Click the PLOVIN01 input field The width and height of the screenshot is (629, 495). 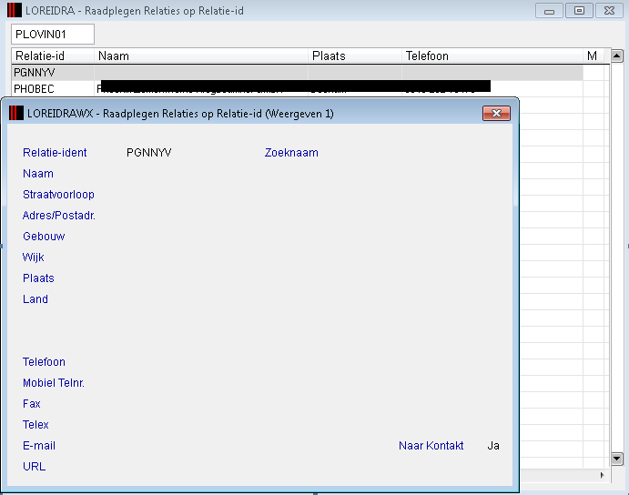click(x=53, y=34)
